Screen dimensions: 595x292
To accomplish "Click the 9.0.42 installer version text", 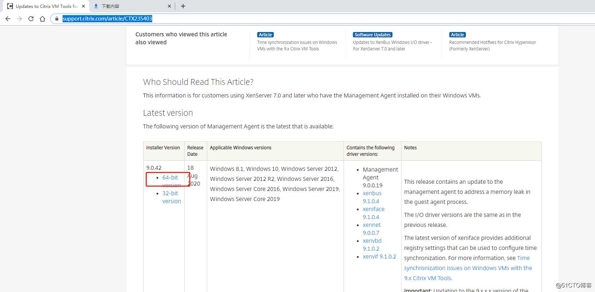I will [154, 168].
